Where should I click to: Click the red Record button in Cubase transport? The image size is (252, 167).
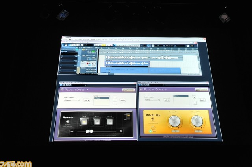click(x=111, y=46)
